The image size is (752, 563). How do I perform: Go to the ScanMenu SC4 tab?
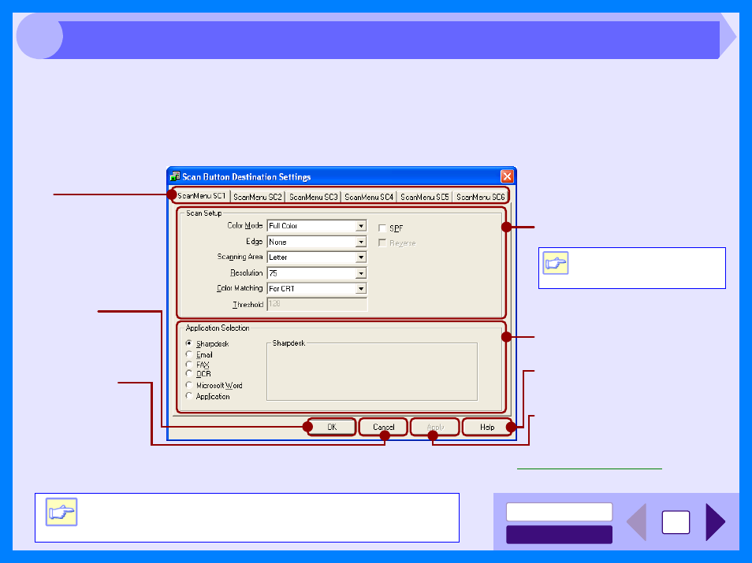(x=369, y=197)
